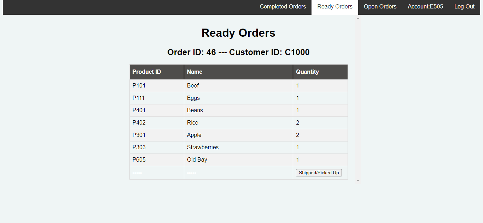This screenshot has height=223, width=483.
Task: Select the Beef name cell
Action: [238, 86]
